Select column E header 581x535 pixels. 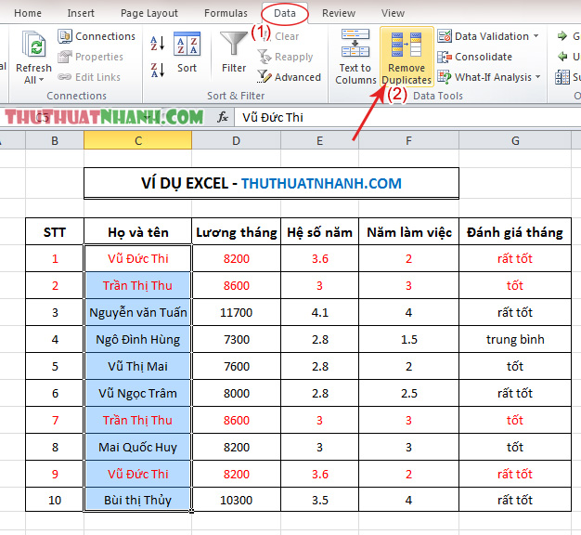(x=319, y=140)
